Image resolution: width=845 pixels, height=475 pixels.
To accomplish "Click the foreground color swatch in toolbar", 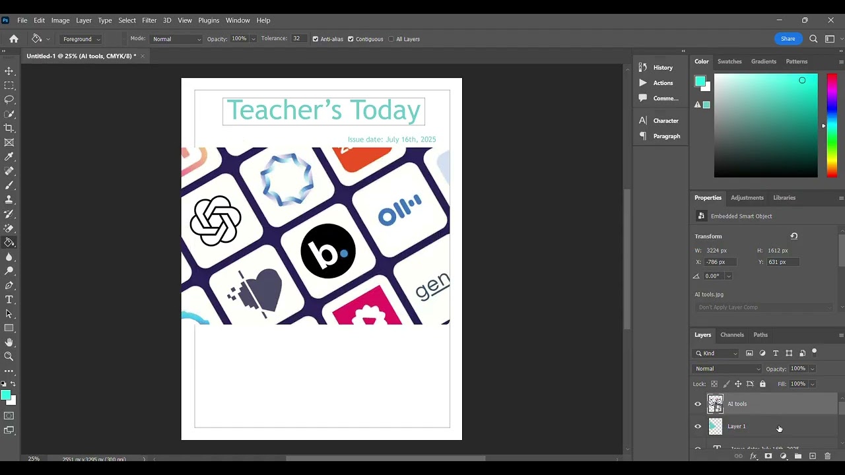I will pos(5,395).
